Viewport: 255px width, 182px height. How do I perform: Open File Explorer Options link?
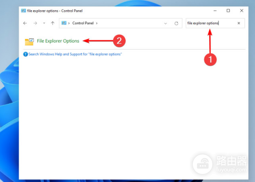58,41
